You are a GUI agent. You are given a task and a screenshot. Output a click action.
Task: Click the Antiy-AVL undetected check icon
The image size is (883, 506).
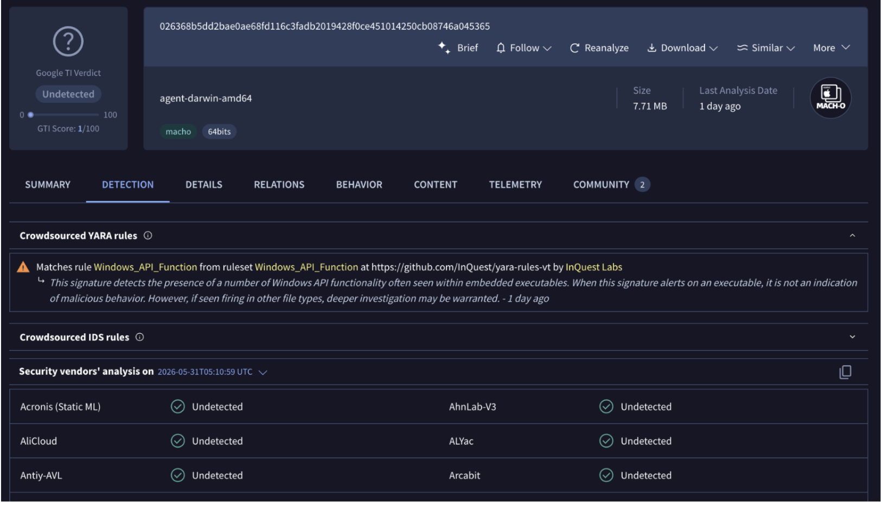[x=178, y=476]
